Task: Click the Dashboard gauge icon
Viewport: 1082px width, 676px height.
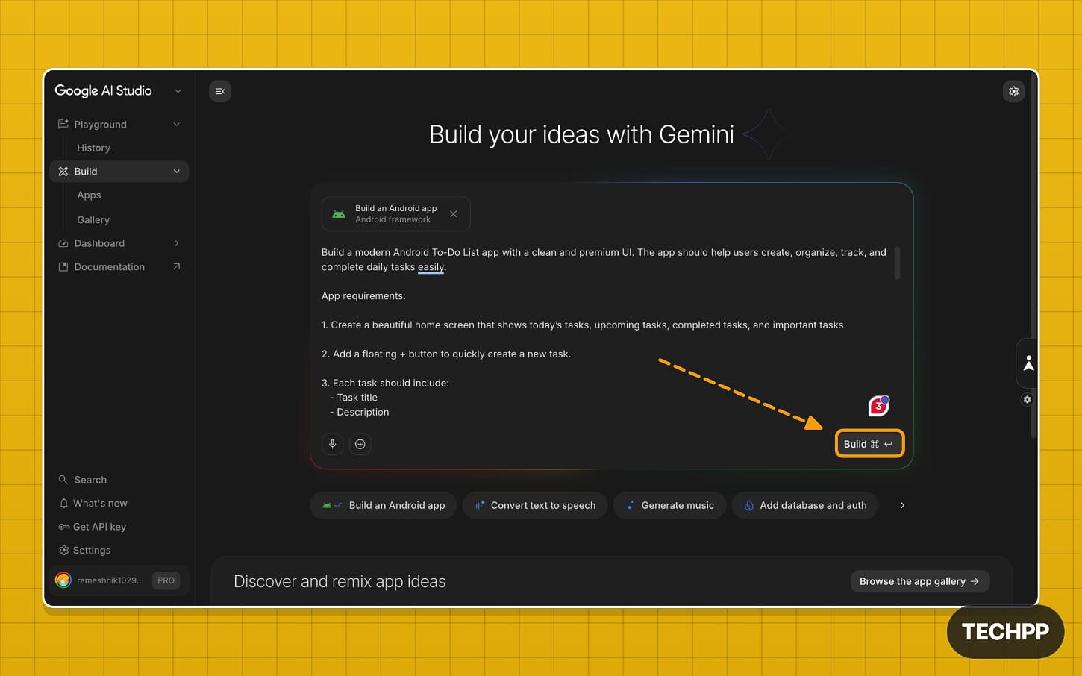Action: point(63,243)
